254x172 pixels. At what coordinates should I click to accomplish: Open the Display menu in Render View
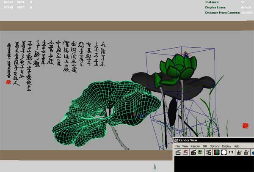click(x=226, y=146)
